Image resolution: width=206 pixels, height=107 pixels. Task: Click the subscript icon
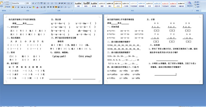pos(25,7)
